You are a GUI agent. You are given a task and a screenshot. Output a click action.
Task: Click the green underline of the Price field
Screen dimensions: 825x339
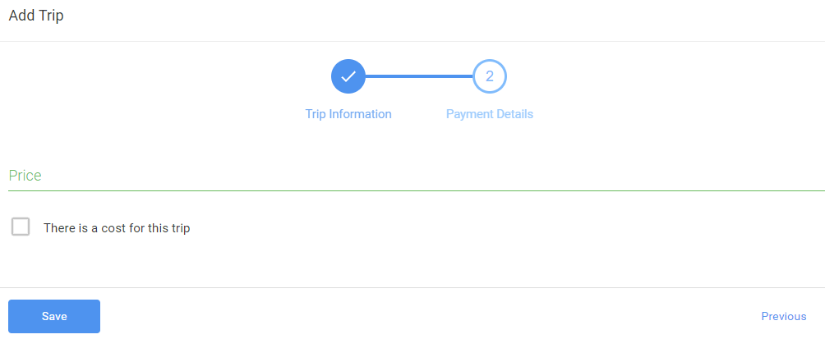[417, 190]
